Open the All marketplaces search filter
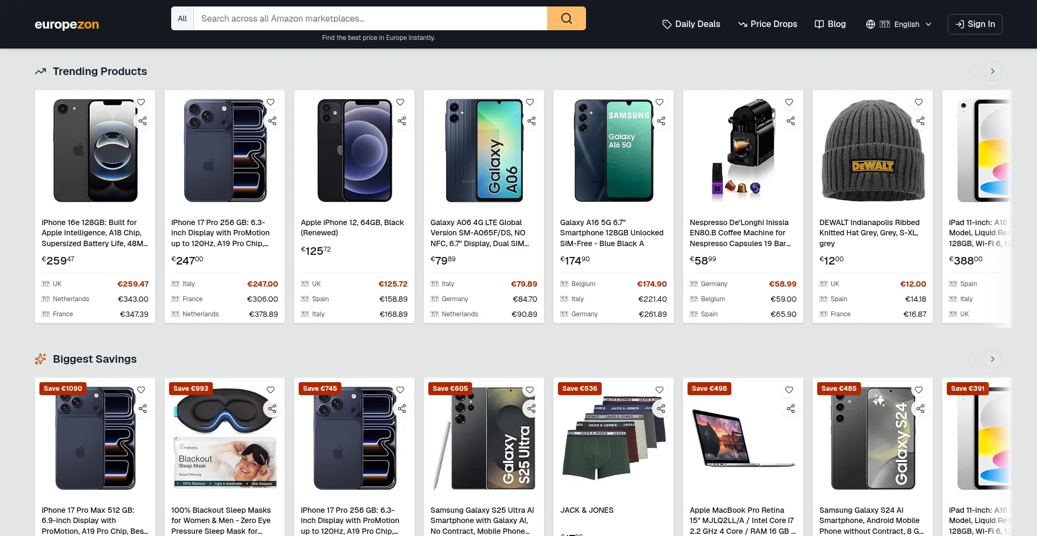The height and width of the screenshot is (536, 1037). [x=183, y=18]
